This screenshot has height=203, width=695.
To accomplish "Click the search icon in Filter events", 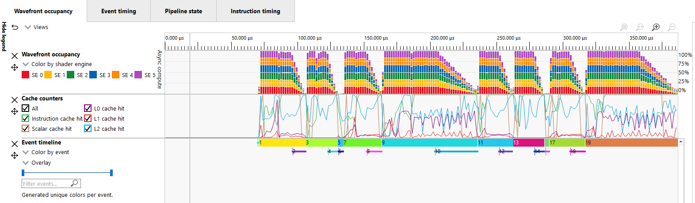I will [74, 183].
